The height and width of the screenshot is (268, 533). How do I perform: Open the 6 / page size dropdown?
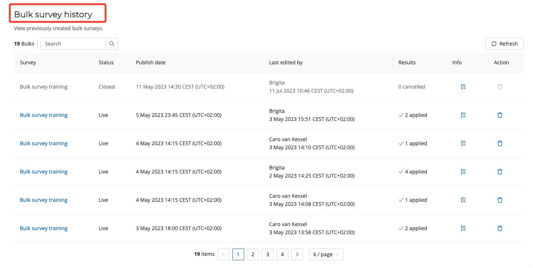pos(326,254)
